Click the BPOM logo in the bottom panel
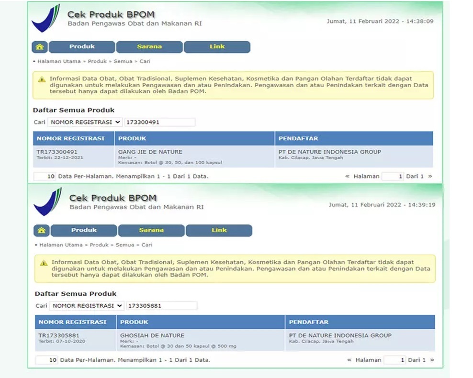Image resolution: width=473 pixels, height=378 pixels. [x=48, y=201]
